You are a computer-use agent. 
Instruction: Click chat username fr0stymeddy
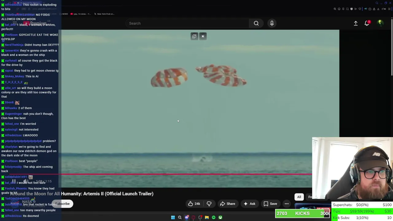point(13,167)
